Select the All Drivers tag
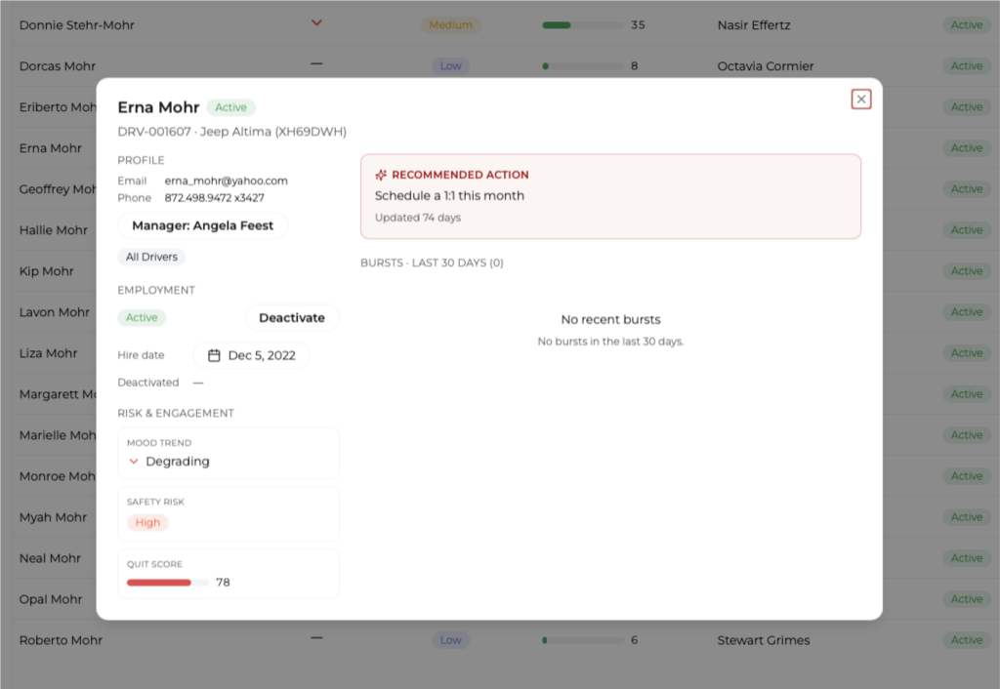 (x=151, y=257)
